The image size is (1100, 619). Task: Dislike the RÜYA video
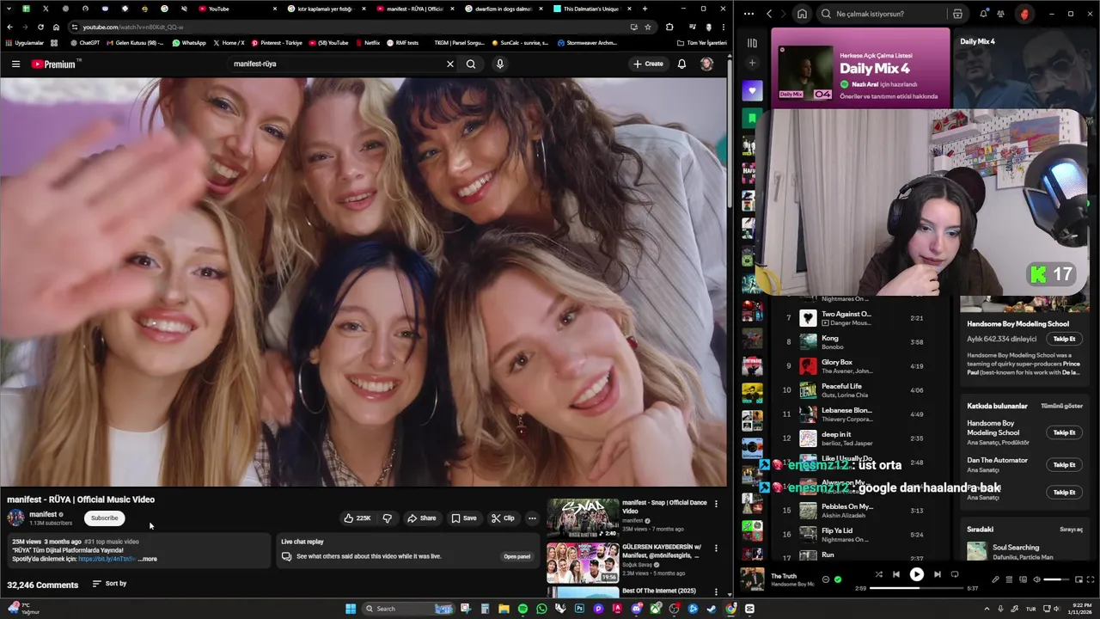tap(387, 518)
